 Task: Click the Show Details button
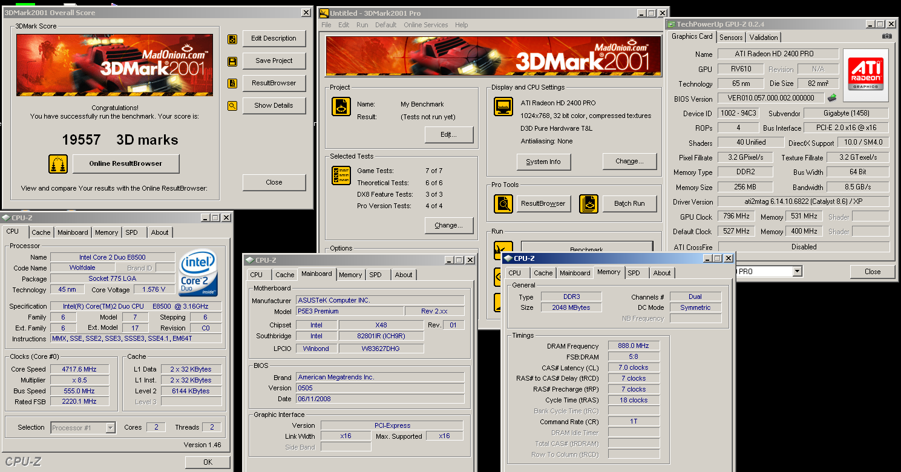click(274, 105)
